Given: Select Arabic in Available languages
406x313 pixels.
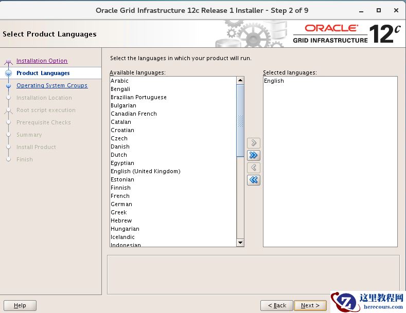Looking at the screenshot, I should tap(173, 81).
